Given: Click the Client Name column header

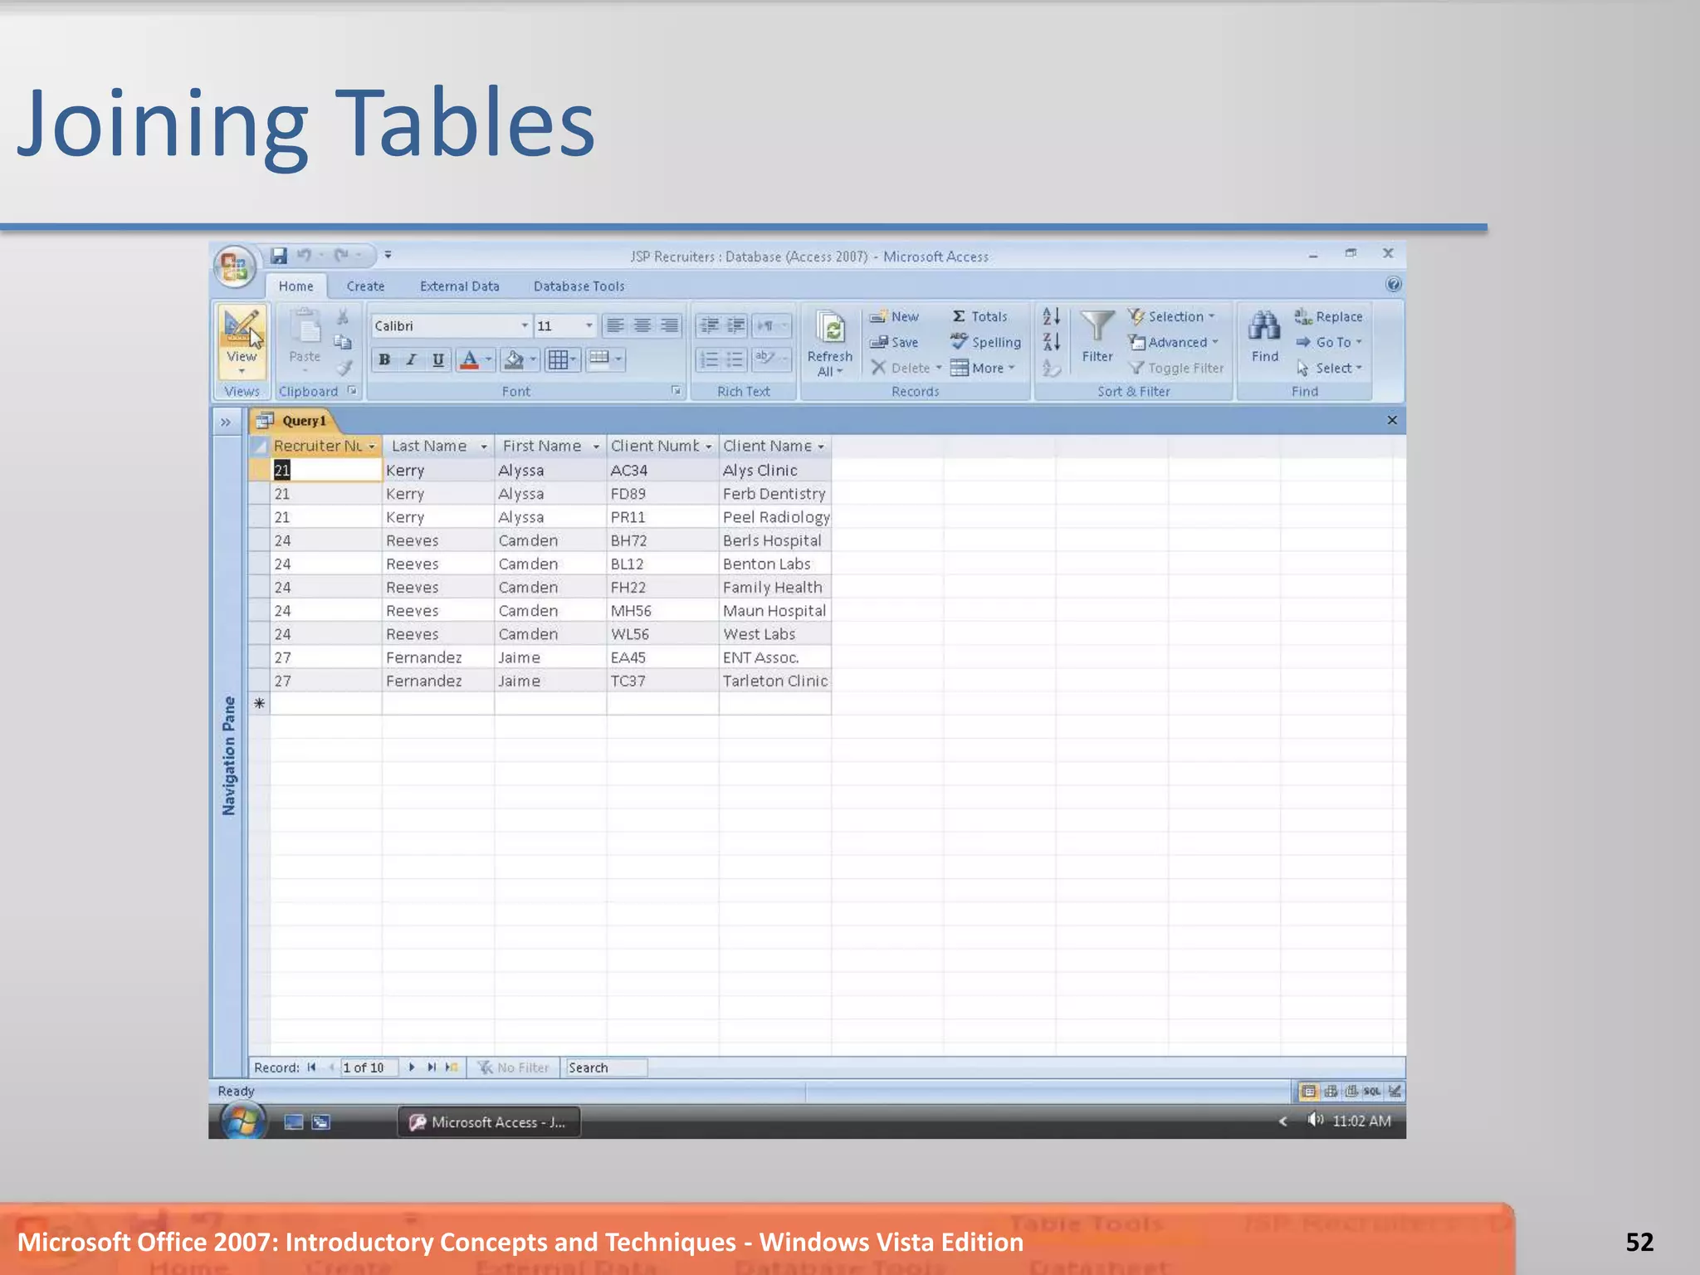Looking at the screenshot, I should tap(774, 446).
